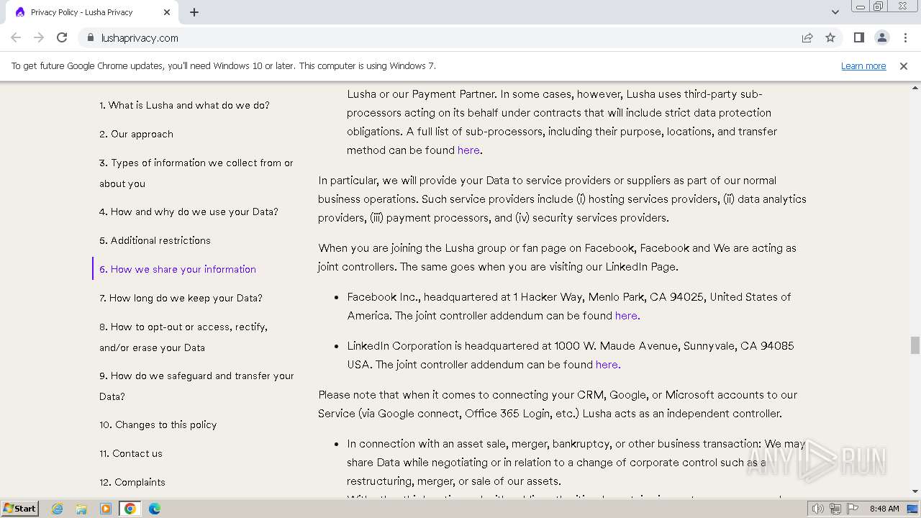921x518 pixels.
Task: Click the 'LinkedIn Corporation' paragraph text
Action: (x=570, y=355)
